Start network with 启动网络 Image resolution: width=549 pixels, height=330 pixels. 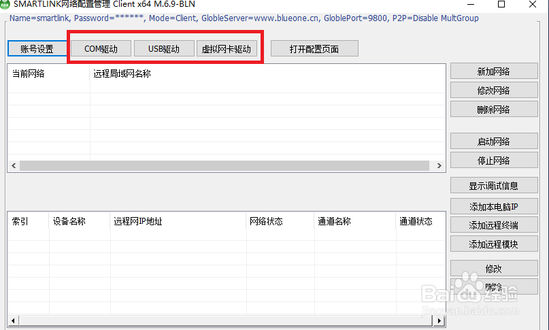(494, 141)
